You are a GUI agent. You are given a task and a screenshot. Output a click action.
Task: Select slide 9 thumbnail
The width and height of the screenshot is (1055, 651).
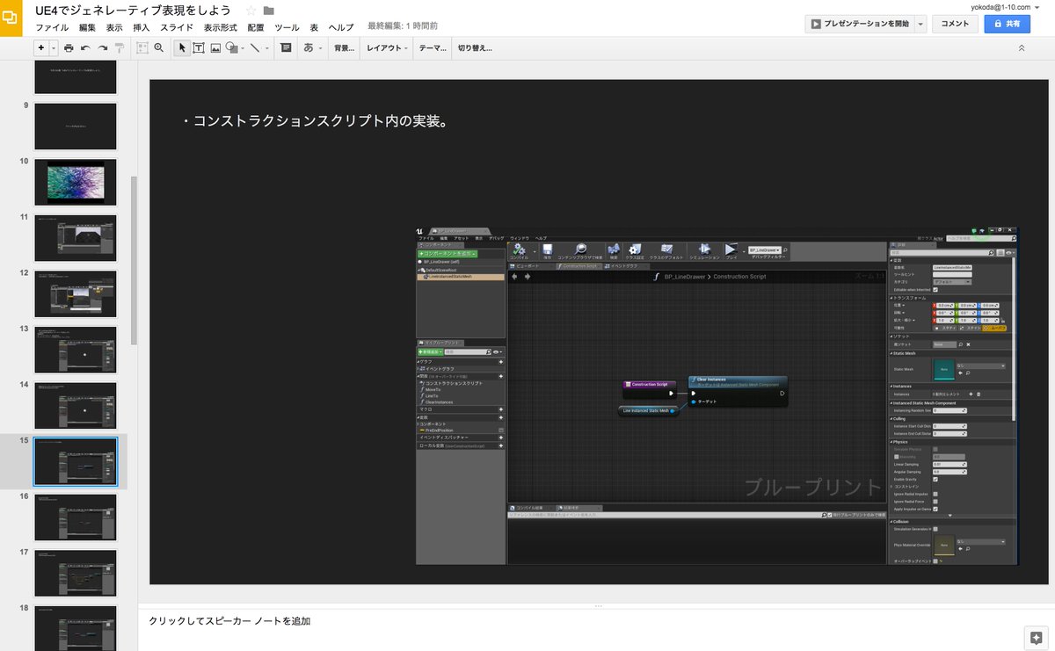tap(76, 127)
